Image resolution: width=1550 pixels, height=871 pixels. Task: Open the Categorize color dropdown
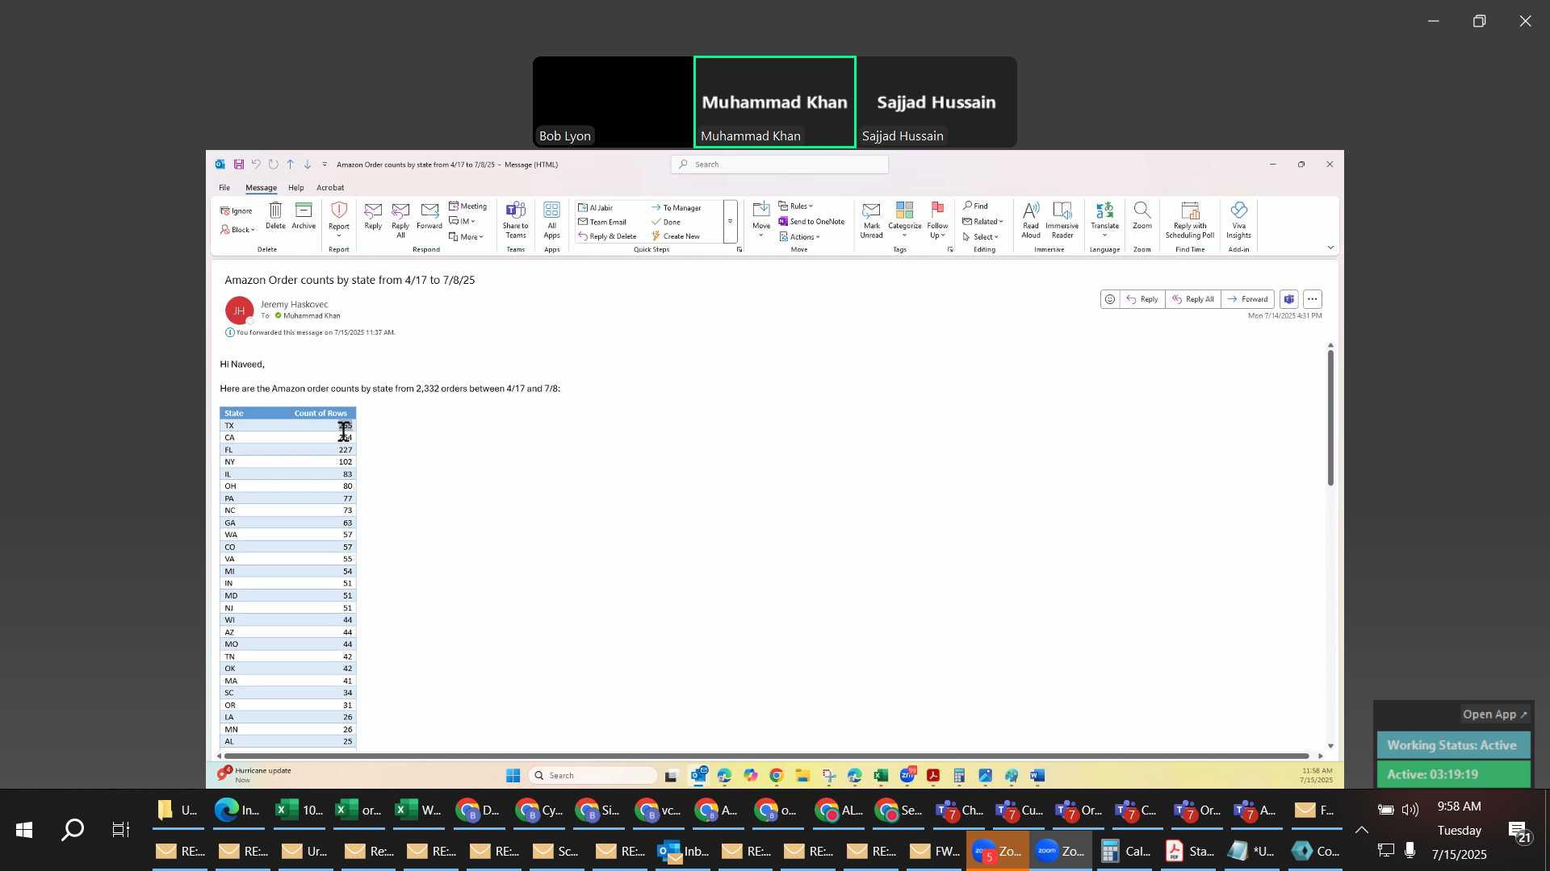coord(905,219)
